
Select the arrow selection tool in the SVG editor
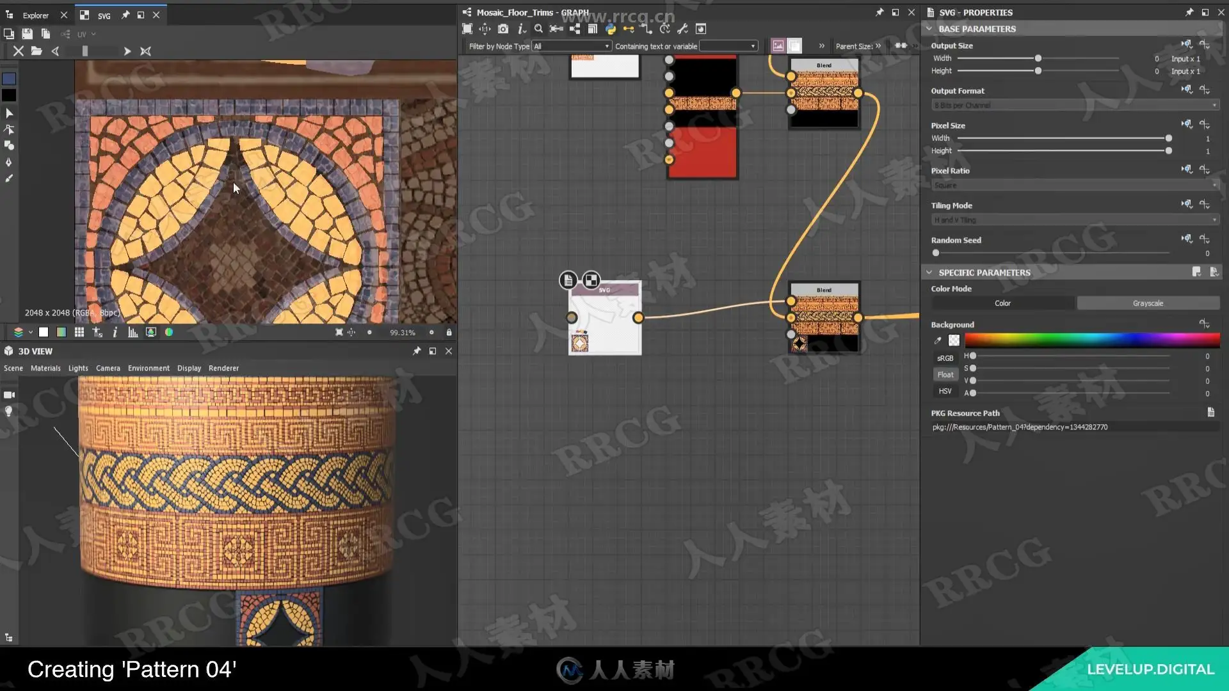[9, 113]
